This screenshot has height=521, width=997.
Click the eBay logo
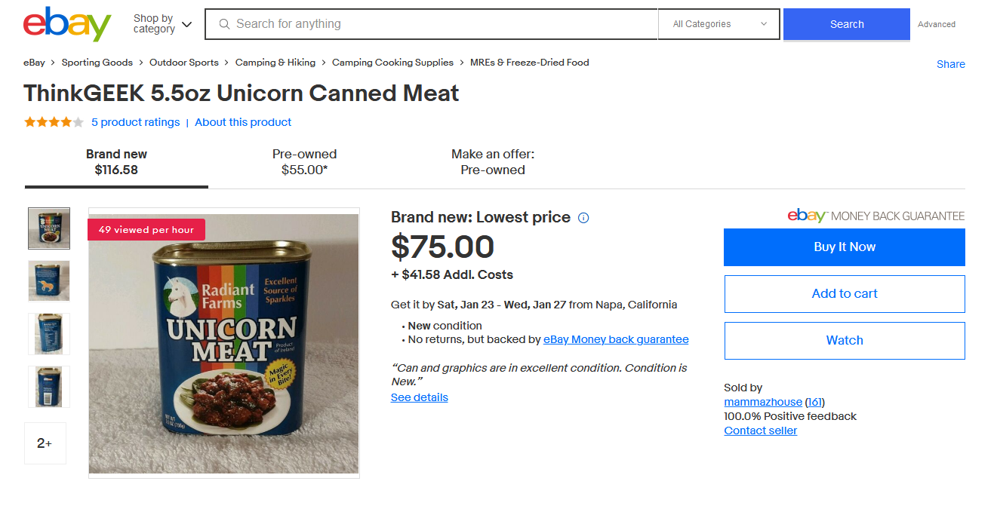pos(67,24)
